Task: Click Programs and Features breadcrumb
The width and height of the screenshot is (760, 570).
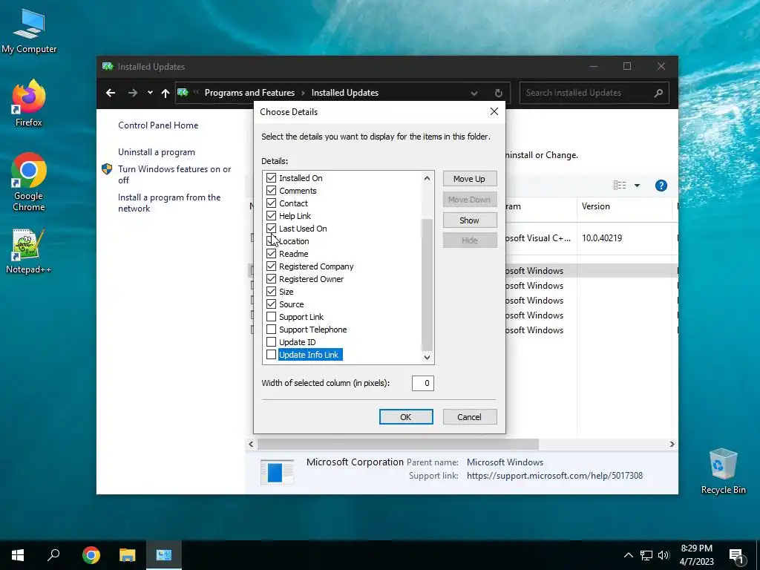Action: click(249, 93)
